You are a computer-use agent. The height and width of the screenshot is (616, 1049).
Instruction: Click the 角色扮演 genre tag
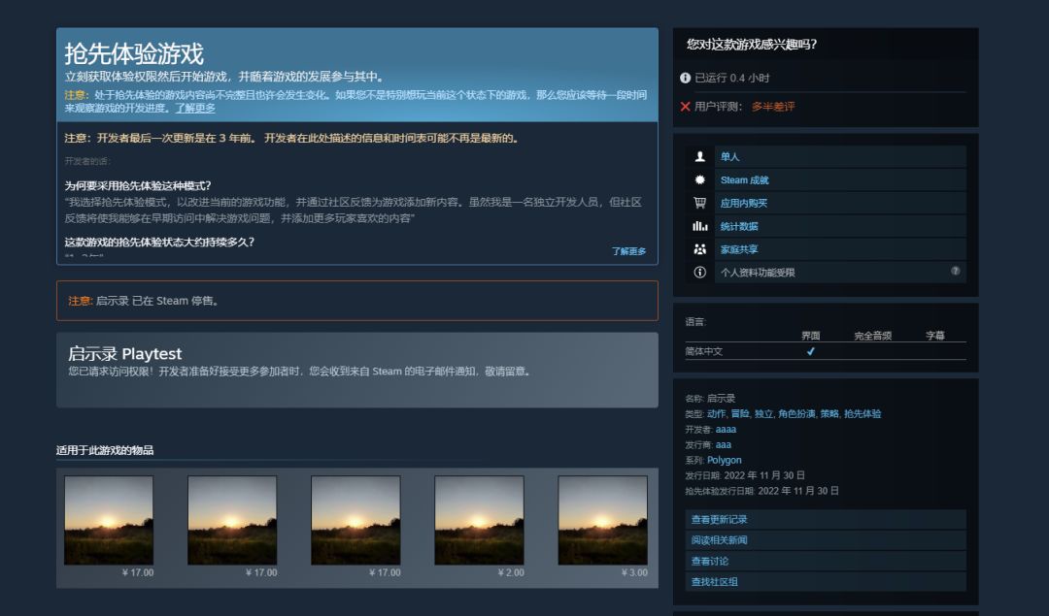(796, 413)
